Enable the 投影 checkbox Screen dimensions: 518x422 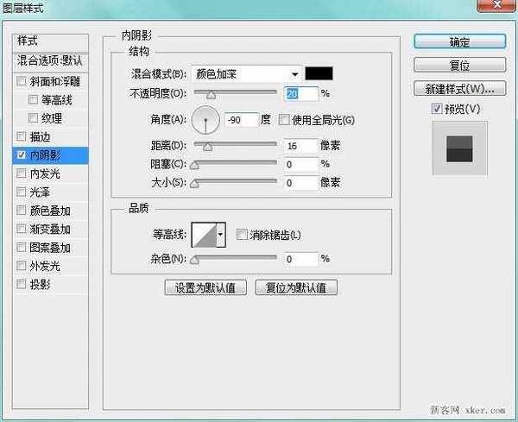(22, 284)
